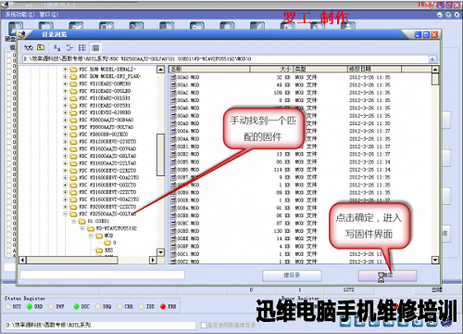The height and width of the screenshot is (334, 463).
Task: Sort by the 类型 column header
Action: [x=320, y=69]
